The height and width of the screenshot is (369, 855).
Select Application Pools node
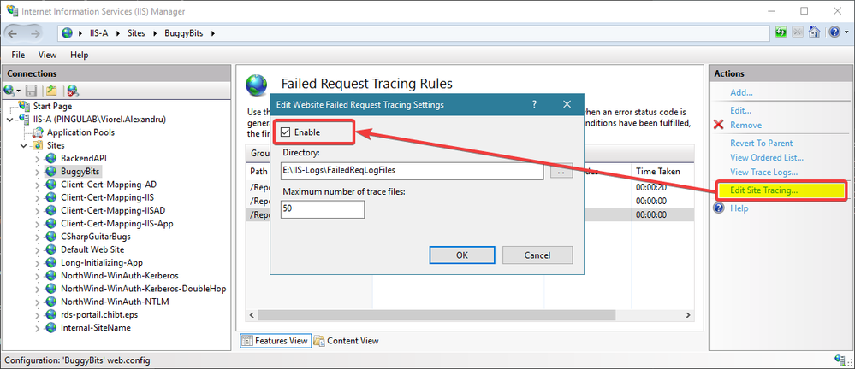[x=80, y=132]
